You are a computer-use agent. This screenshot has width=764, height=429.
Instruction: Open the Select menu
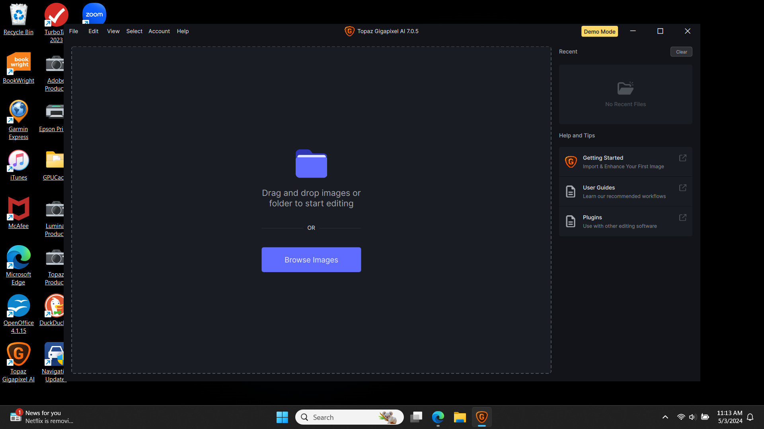pyautogui.click(x=134, y=31)
